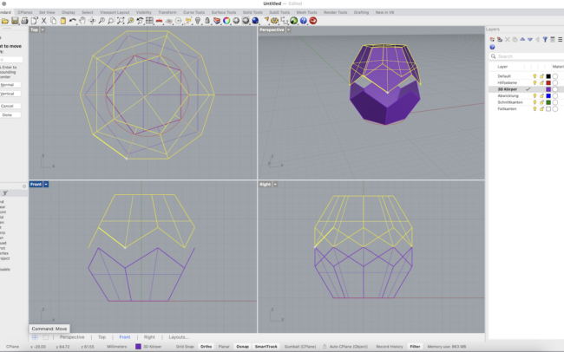This screenshot has height=352, width=564.
Task: Switch to the Right viewport tab
Action: coord(149,336)
